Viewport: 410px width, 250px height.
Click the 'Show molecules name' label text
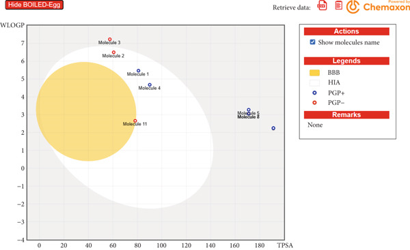pyautogui.click(x=348, y=42)
